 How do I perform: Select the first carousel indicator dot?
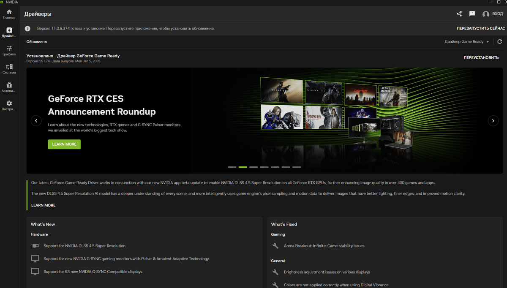pos(232,167)
